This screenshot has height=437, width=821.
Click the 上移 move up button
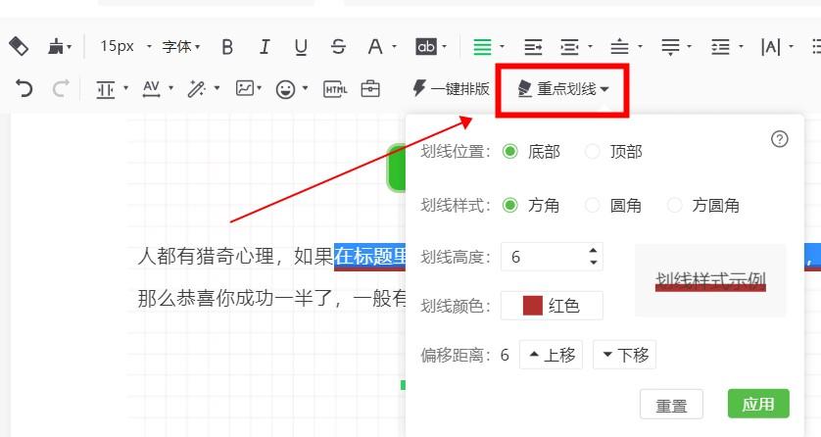click(x=551, y=355)
